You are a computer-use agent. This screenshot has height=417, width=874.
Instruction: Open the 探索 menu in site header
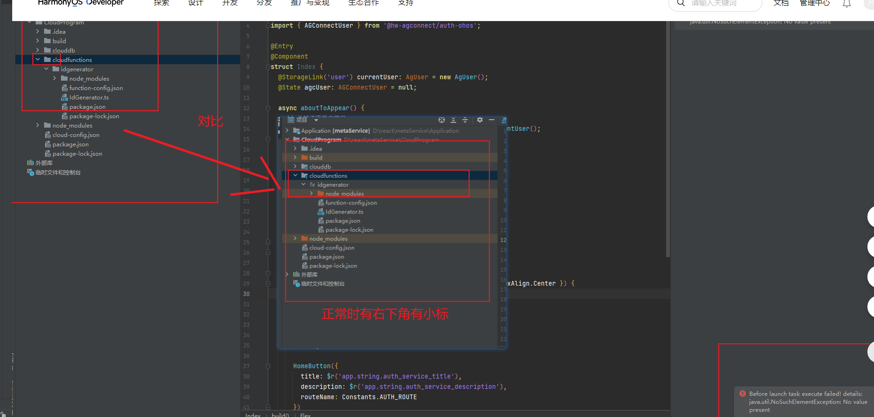(161, 3)
